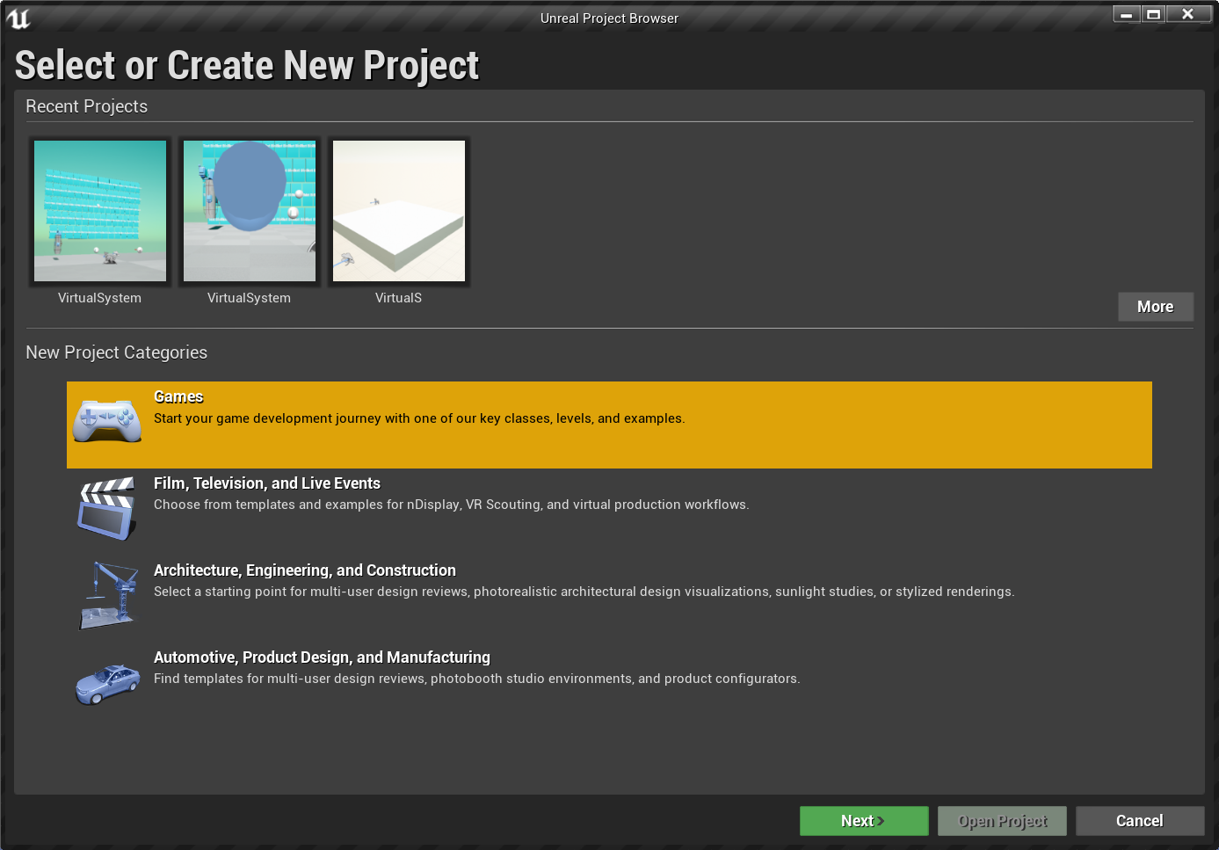Choose Automotive, Product Design, and Manufacturing category

point(322,657)
